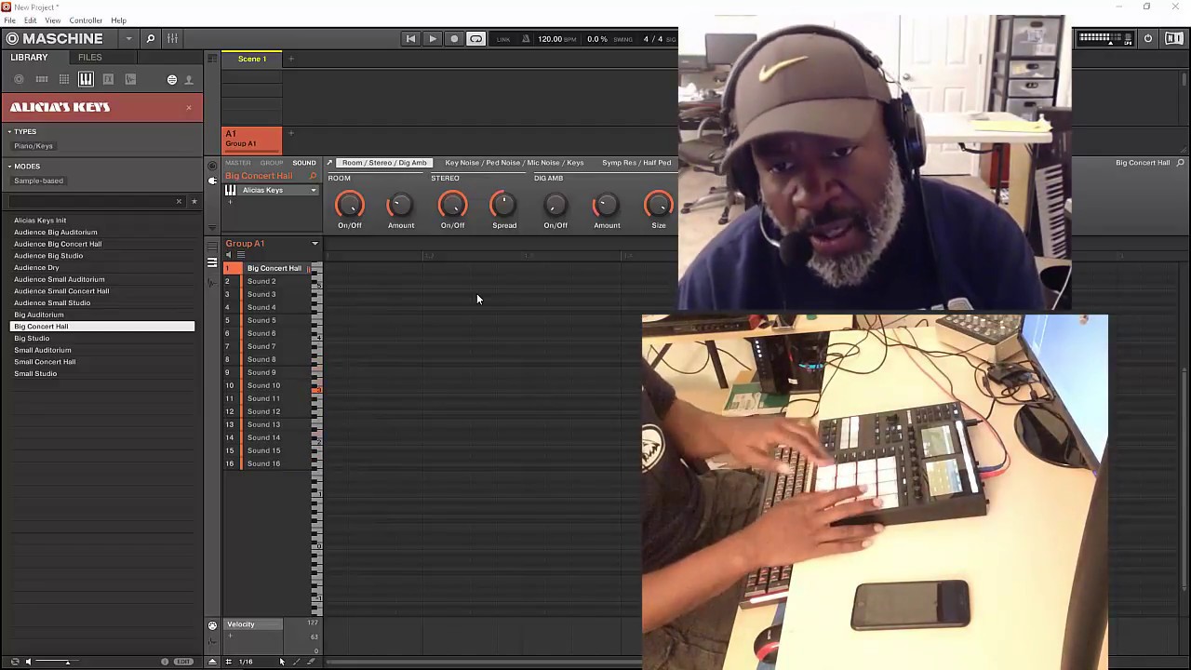Select the Sounds type icon in Library
The width and height of the screenshot is (1191, 670).
[x=64, y=80]
